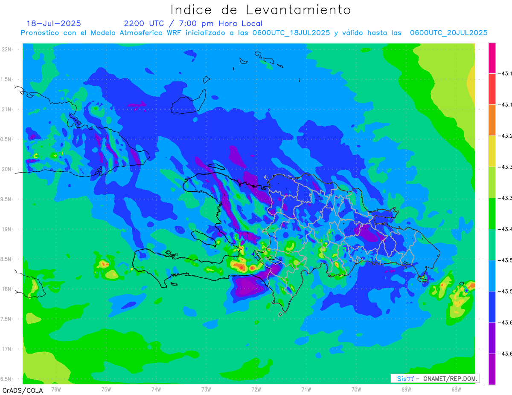Select the magenta swatch in the color bar

[x=492, y=58]
